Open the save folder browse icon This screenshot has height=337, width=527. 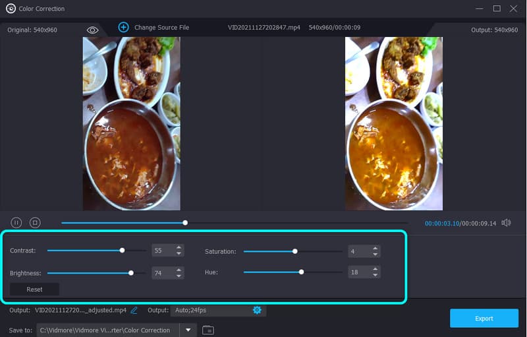208,330
